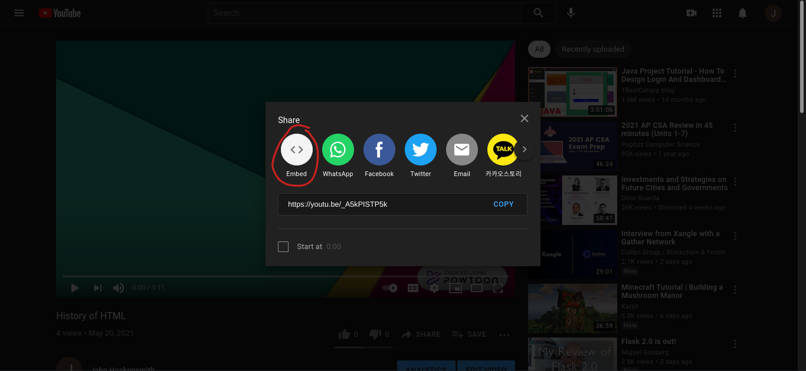The width and height of the screenshot is (806, 371).
Task: Copy the youtu.be share link
Action: tap(503, 204)
